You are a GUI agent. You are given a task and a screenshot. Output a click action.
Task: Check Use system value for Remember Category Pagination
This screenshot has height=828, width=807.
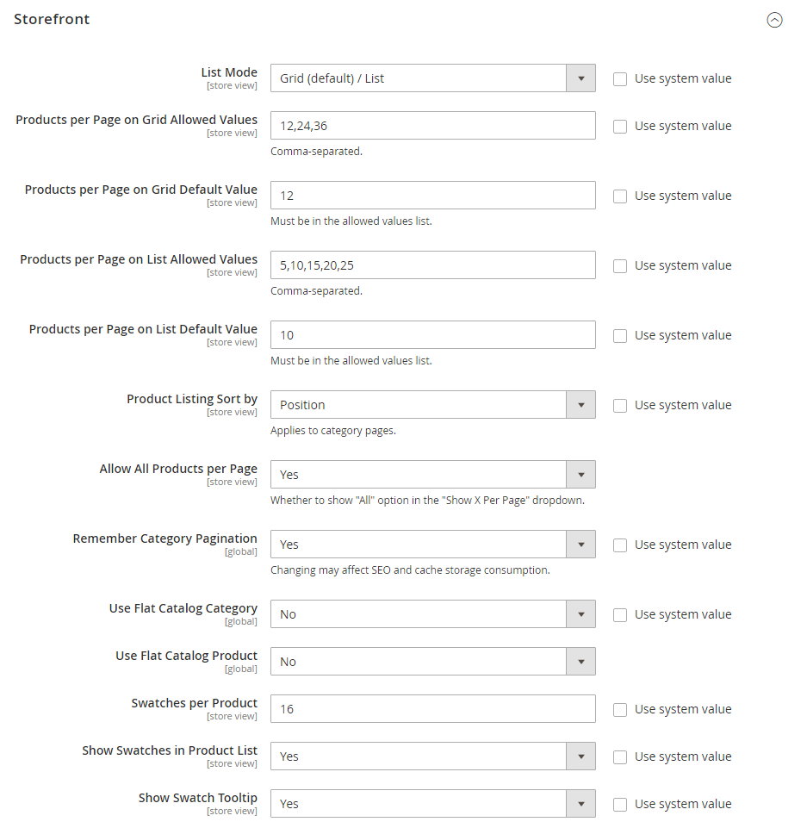point(620,545)
